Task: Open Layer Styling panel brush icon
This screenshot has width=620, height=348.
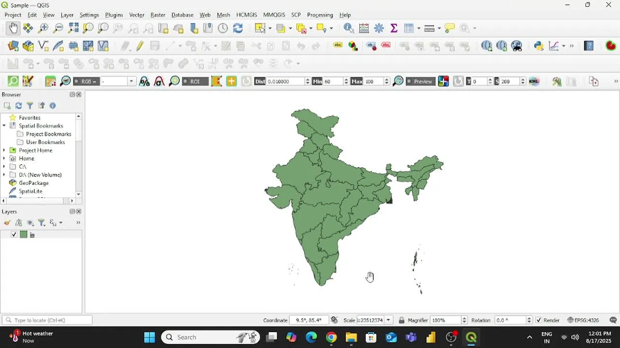Action: tap(7, 222)
